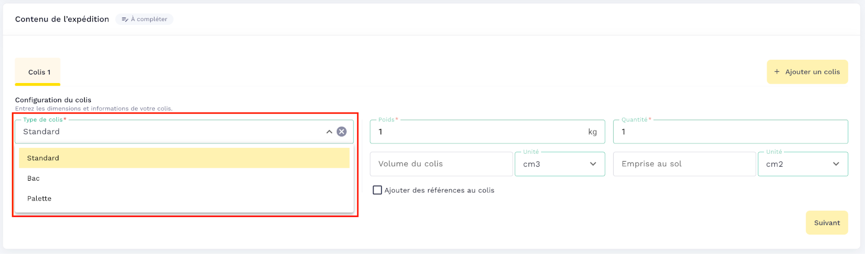Enable Ajouter des références au colis
This screenshot has width=865, height=254.
click(x=377, y=190)
